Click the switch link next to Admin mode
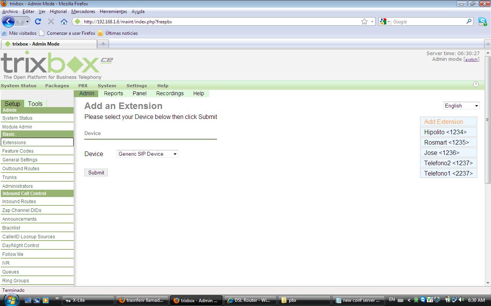Image resolution: width=491 pixels, height=306 pixels. (471, 59)
